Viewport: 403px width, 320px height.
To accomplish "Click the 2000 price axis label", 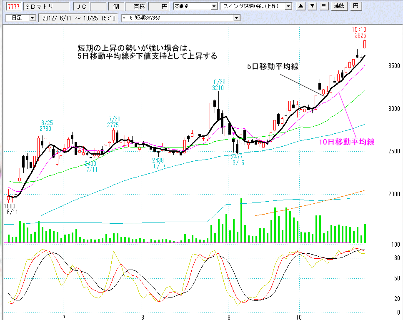I will 394,194.
